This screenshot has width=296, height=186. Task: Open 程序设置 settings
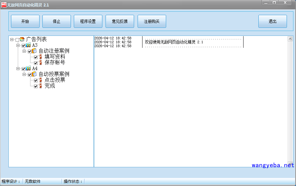(88, 21)
